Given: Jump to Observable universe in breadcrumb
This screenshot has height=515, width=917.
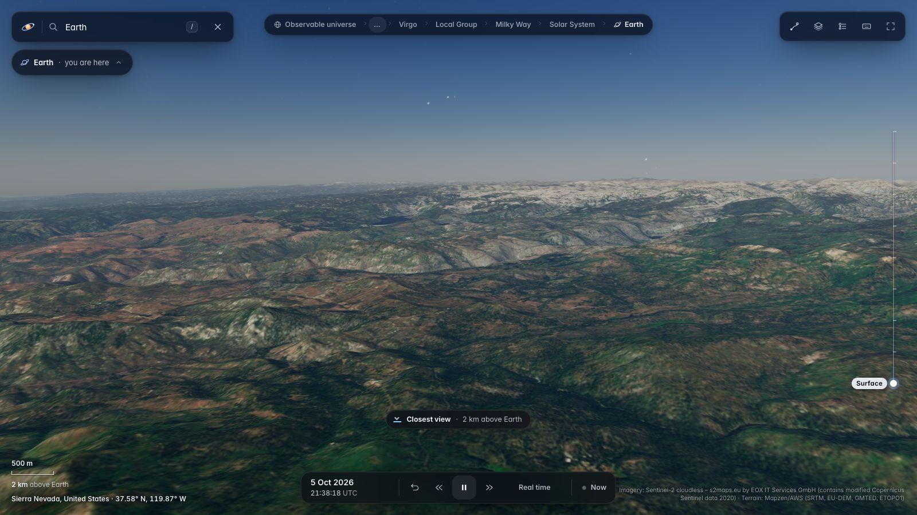Looking at the screenshot, I should click(x=315, y=25).
